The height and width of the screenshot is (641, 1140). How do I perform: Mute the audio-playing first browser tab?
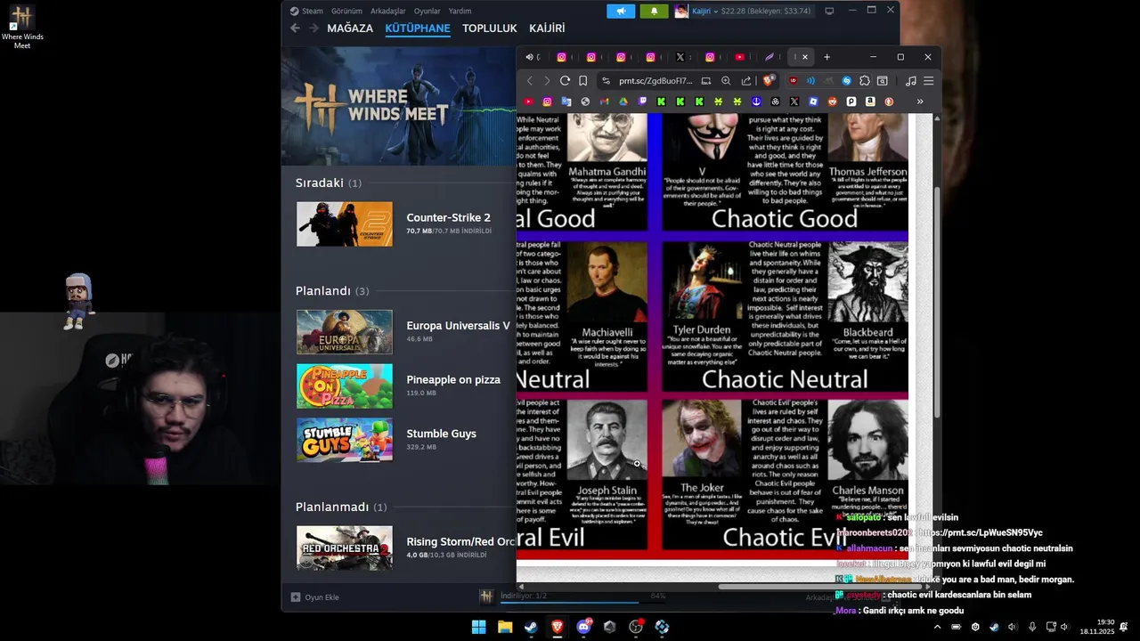(530, 57)
